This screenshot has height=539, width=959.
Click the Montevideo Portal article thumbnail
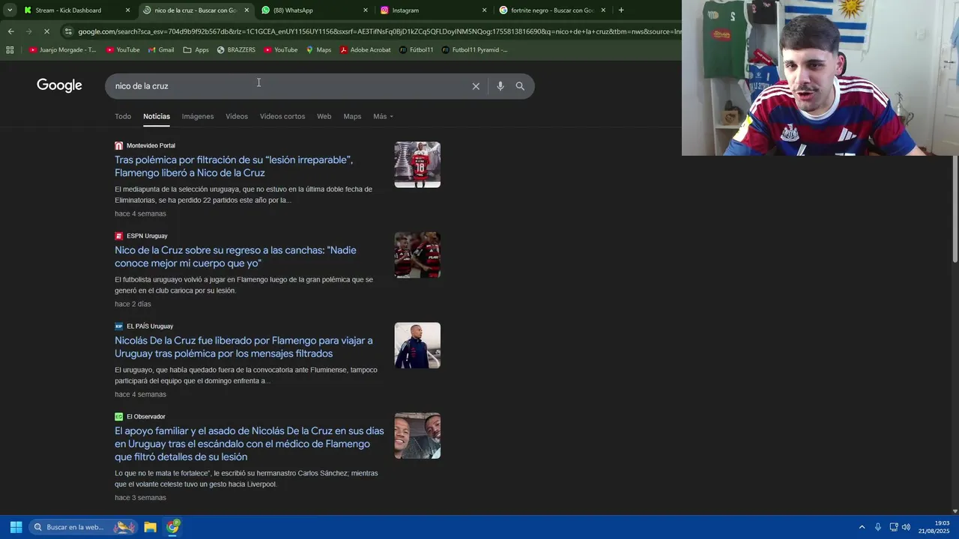coord(417,165)
